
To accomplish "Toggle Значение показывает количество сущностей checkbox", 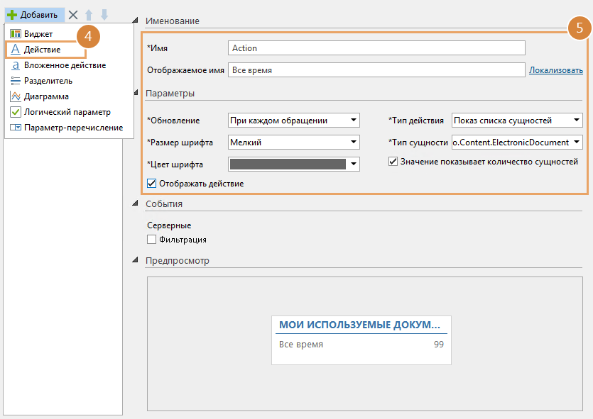I will [x=393, y=162].
